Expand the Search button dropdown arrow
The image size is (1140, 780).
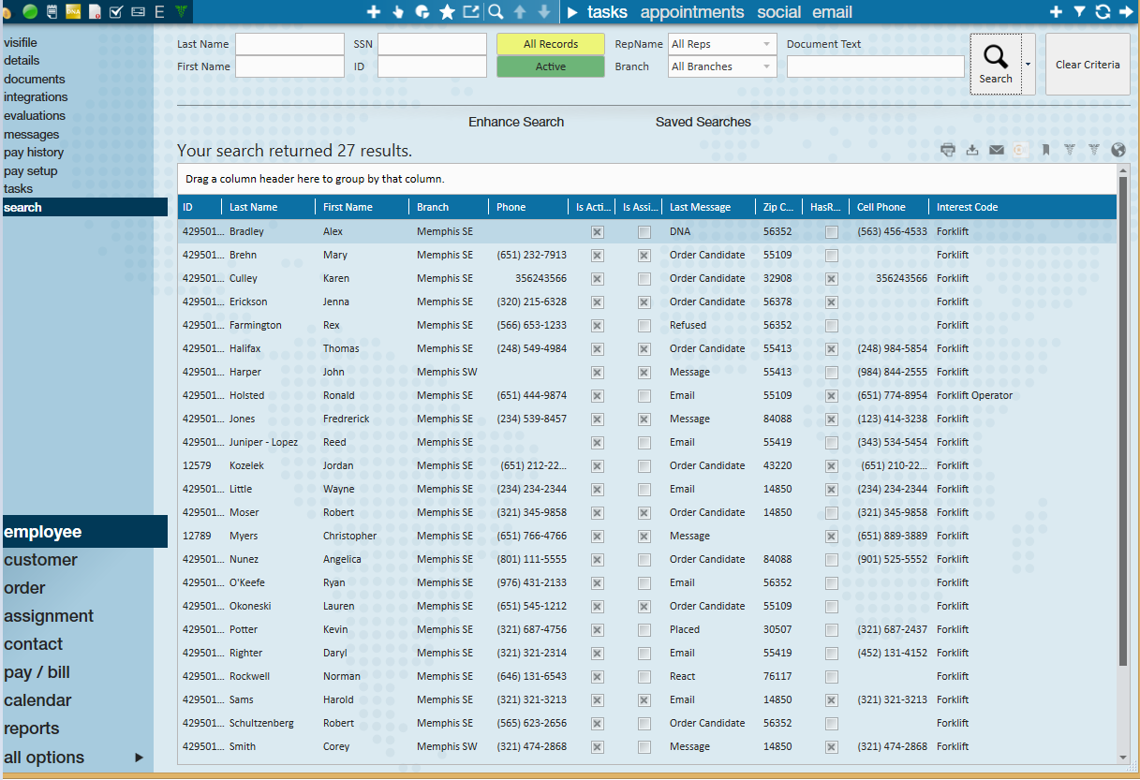[1029, 65]
